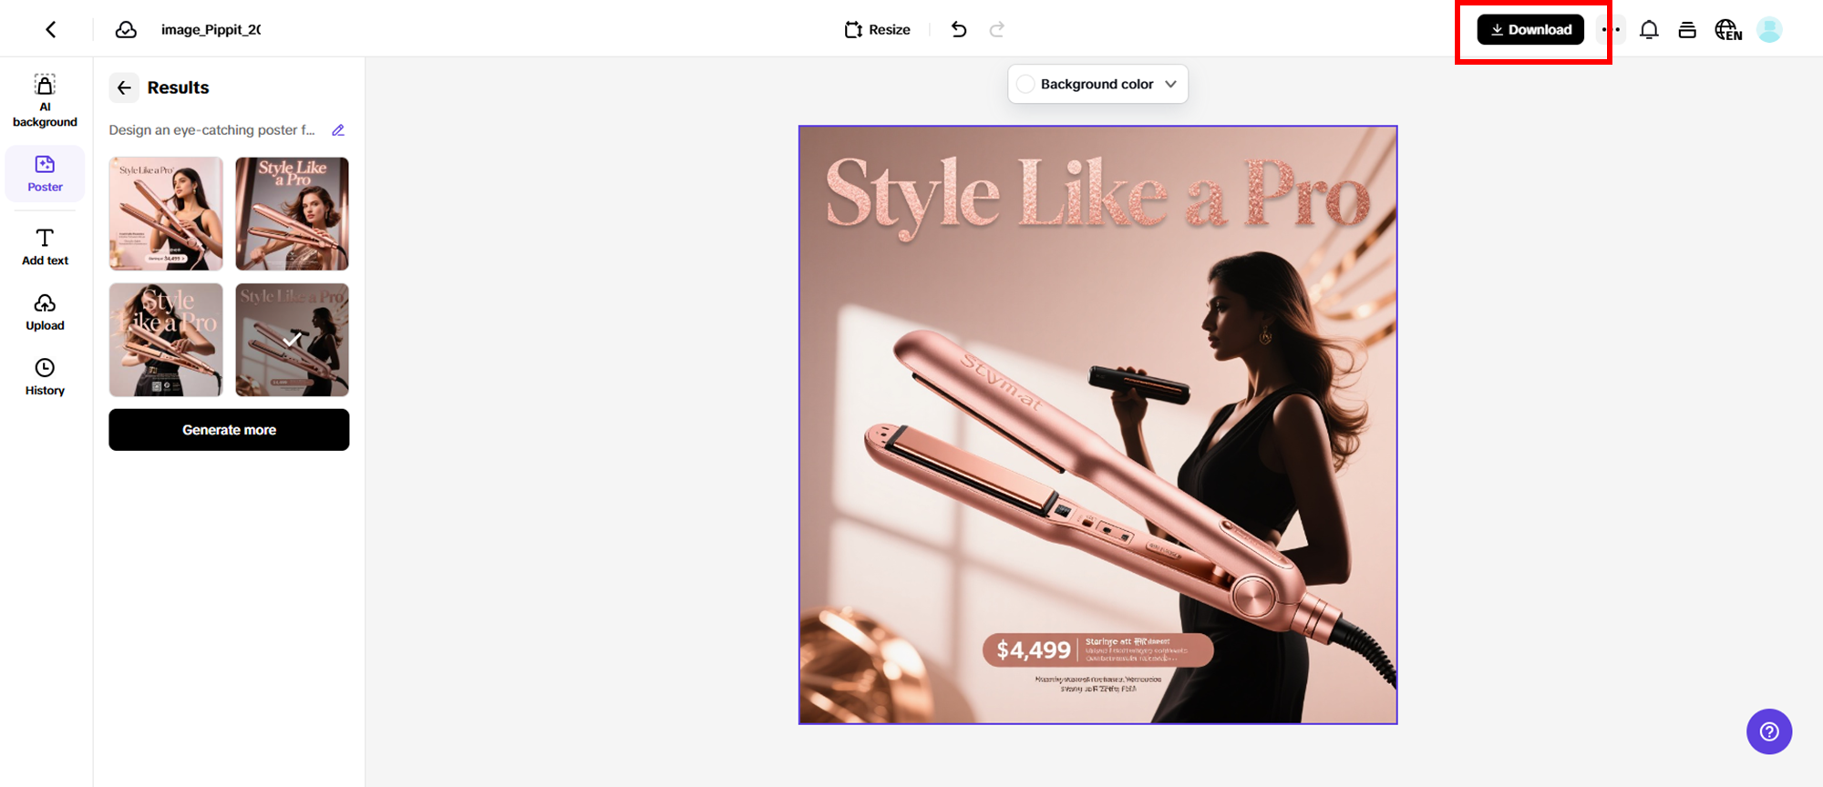Open the Upload panel
Screen dimensions: 1823x787
click(x=45, y=312)
